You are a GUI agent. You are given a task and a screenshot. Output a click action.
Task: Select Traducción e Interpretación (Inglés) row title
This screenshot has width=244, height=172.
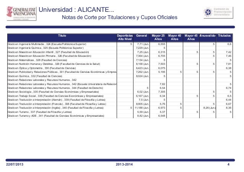[x=55, y=108]
